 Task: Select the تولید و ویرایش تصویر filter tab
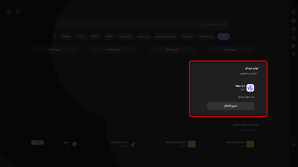(x=166, y=36)
